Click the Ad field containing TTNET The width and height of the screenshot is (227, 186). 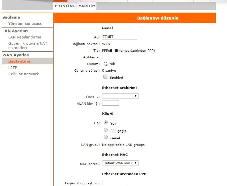pos(119,37)
